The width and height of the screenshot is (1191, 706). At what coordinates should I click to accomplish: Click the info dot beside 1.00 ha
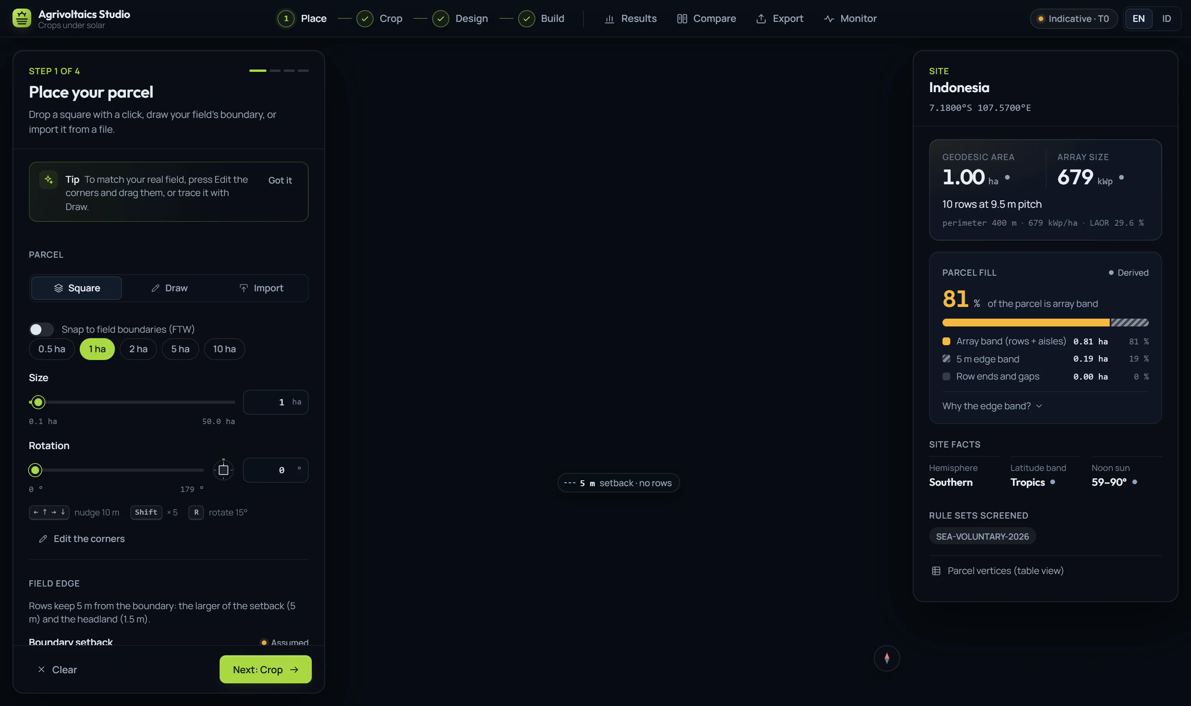1007,177
